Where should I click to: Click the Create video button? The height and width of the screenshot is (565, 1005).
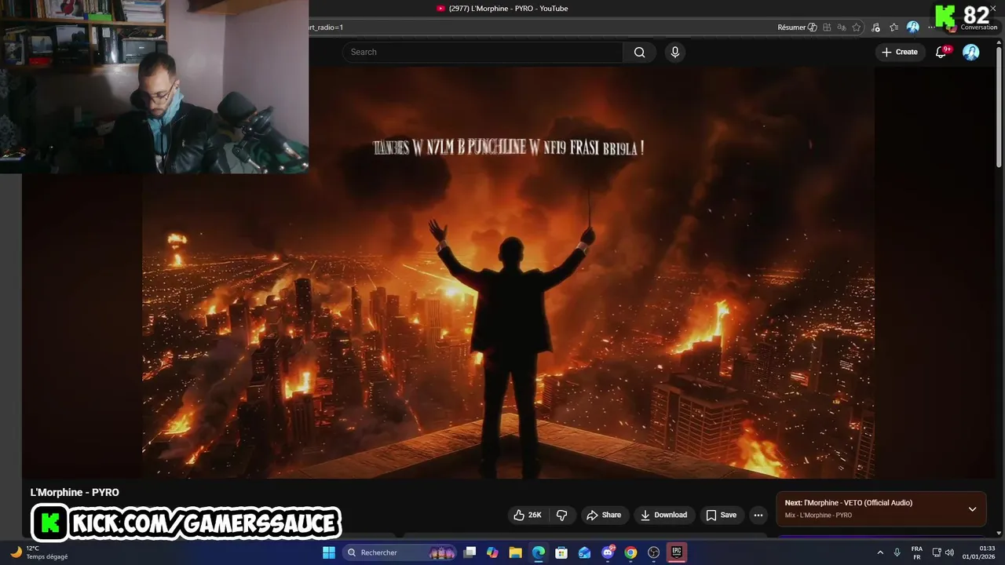pos(900,52)
